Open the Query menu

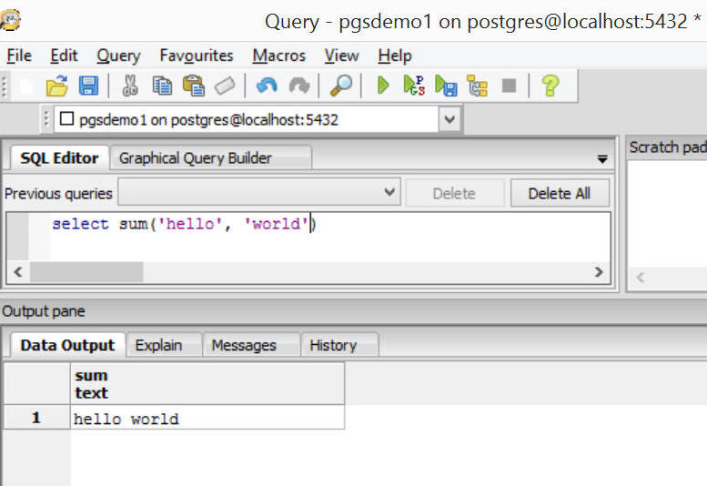point(118,56)
